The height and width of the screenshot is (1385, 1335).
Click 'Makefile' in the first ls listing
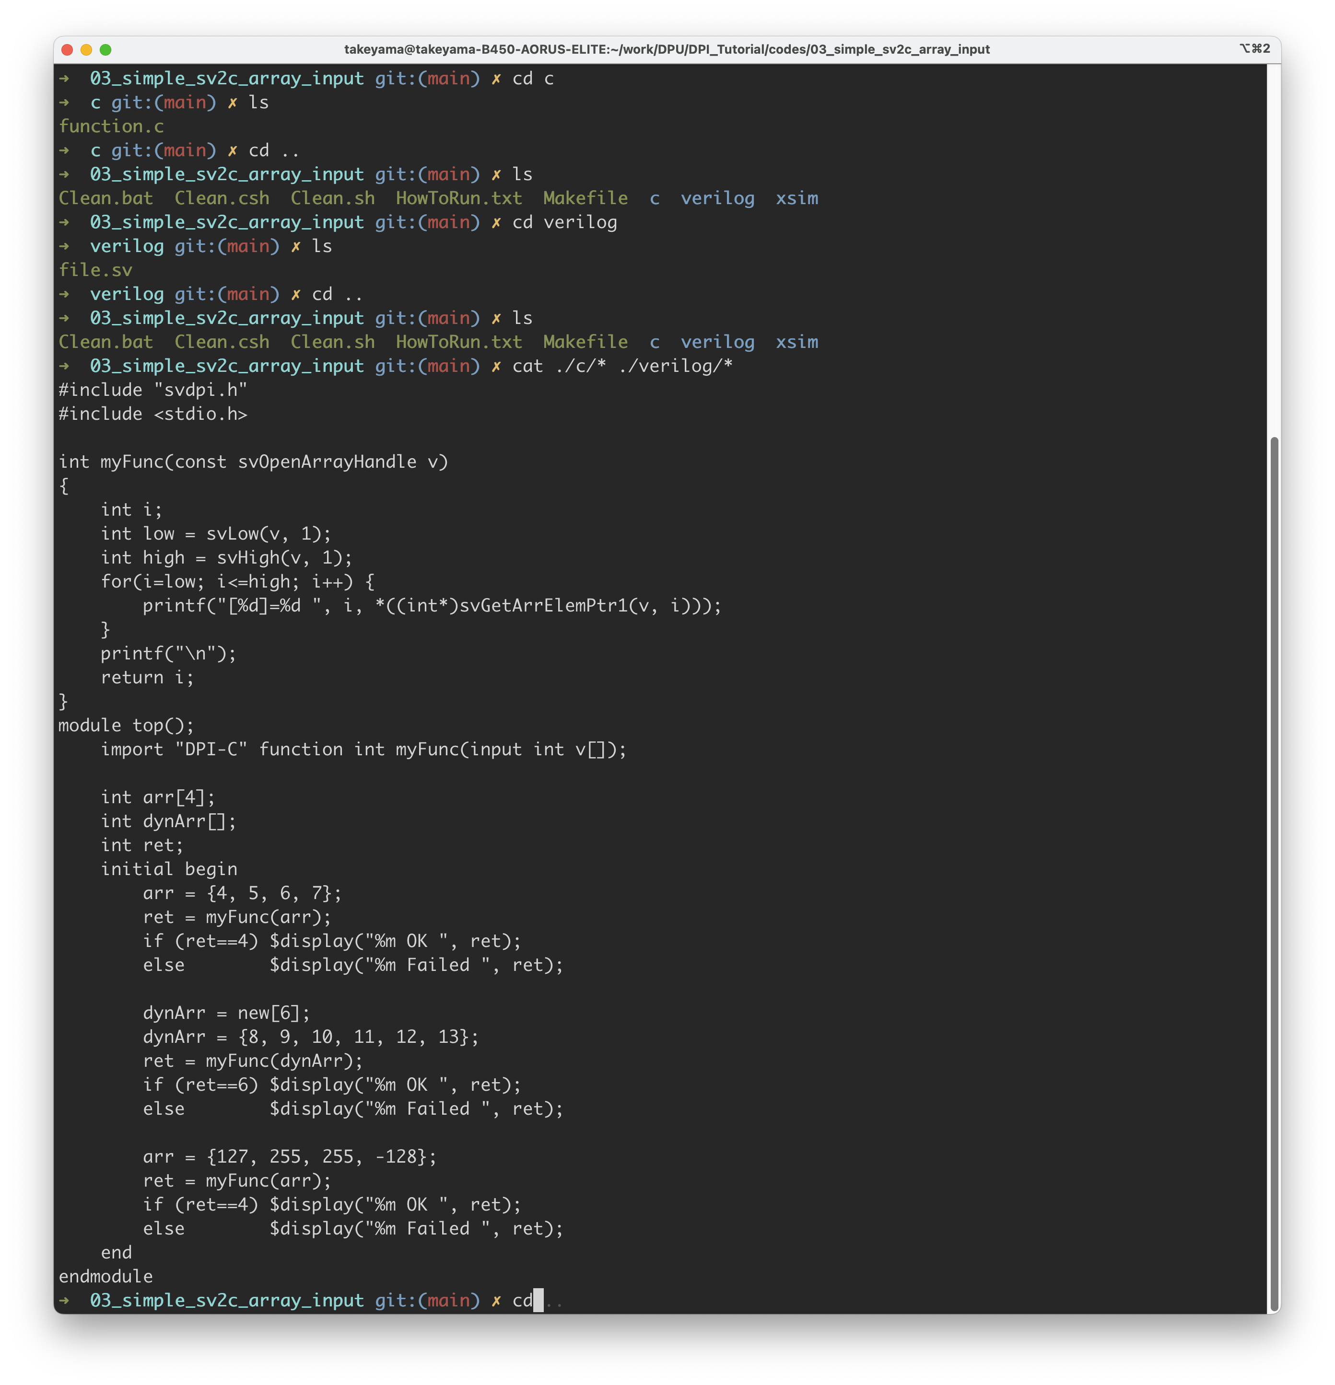coord(586,198)
